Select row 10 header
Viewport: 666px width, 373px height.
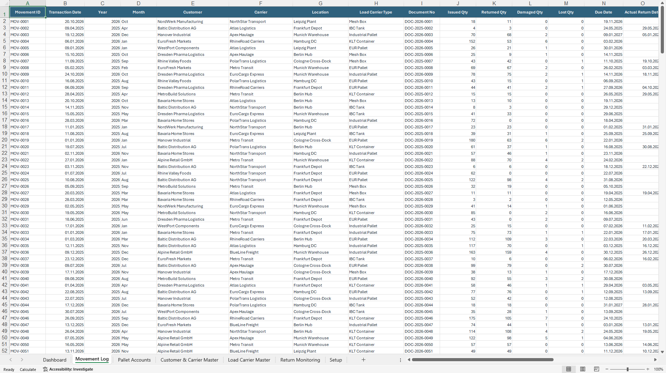tap(5, 74)
